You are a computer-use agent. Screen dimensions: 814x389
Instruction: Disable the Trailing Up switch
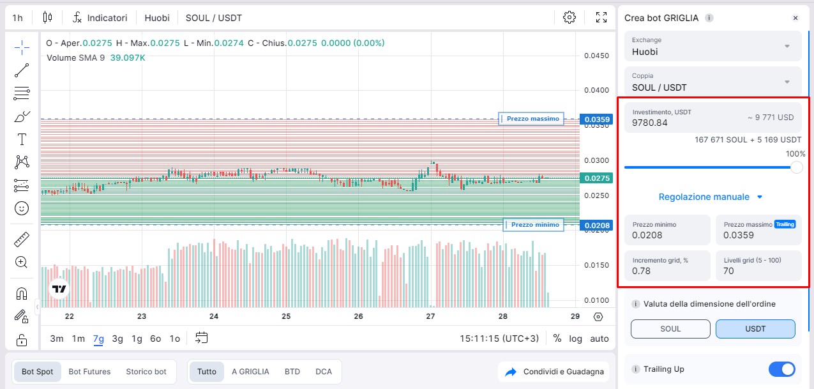pos(781,369)
